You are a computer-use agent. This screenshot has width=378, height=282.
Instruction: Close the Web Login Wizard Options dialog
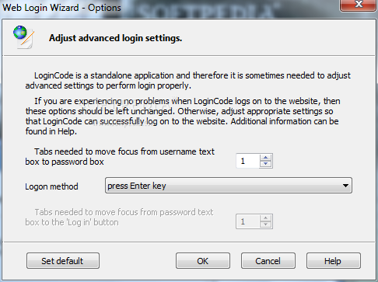[358, 5]
